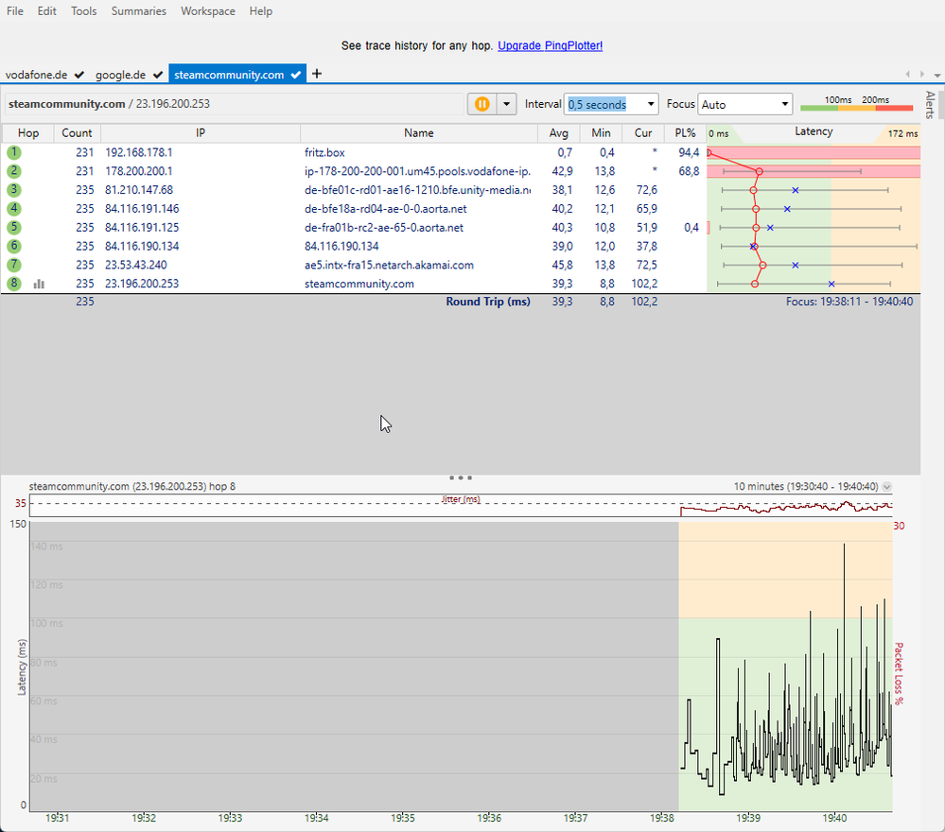Click the hop 7 green circle icon
Viewport: 945px width, 832px height.
pos(14,265)
